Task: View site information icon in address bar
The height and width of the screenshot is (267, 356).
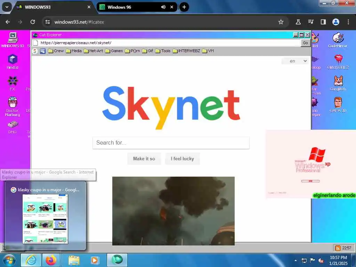Action: point(47,22)
